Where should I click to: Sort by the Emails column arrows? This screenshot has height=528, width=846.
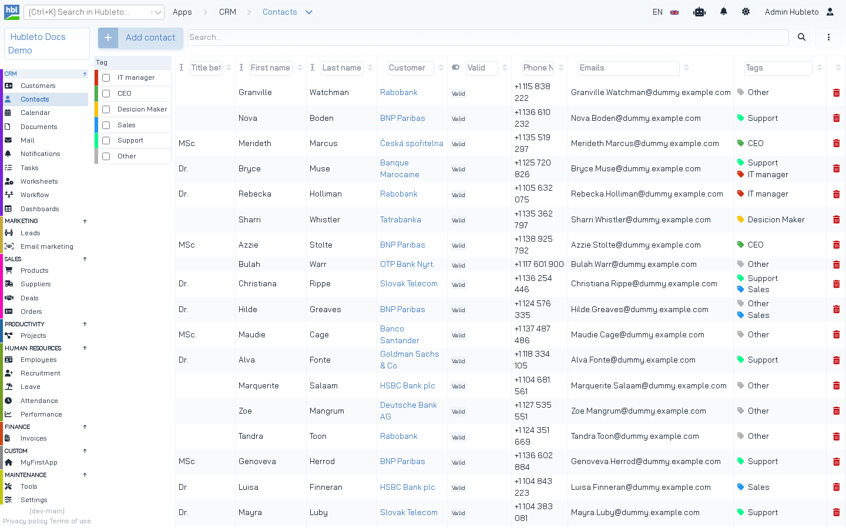[686, 68]
